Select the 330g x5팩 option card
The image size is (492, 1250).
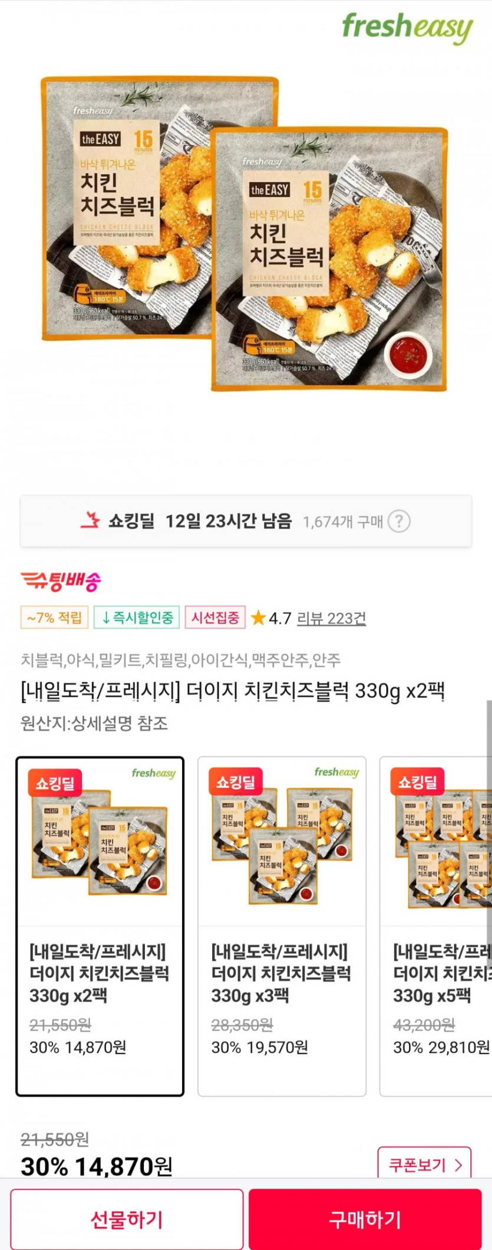(x=436, y=926)
